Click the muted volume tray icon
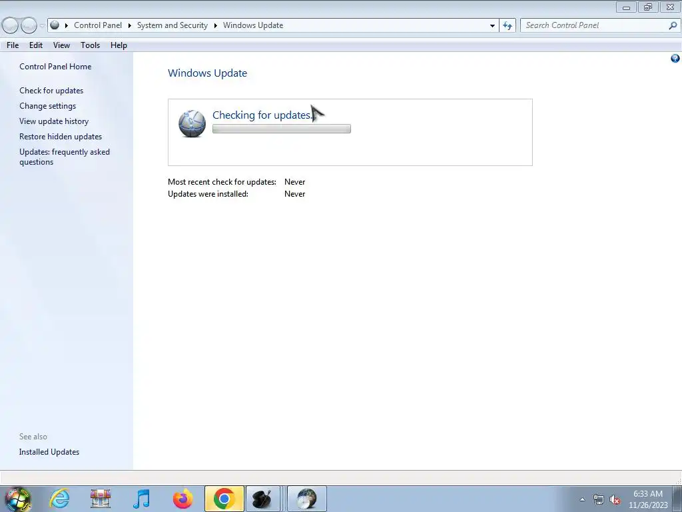 [615, 499]
